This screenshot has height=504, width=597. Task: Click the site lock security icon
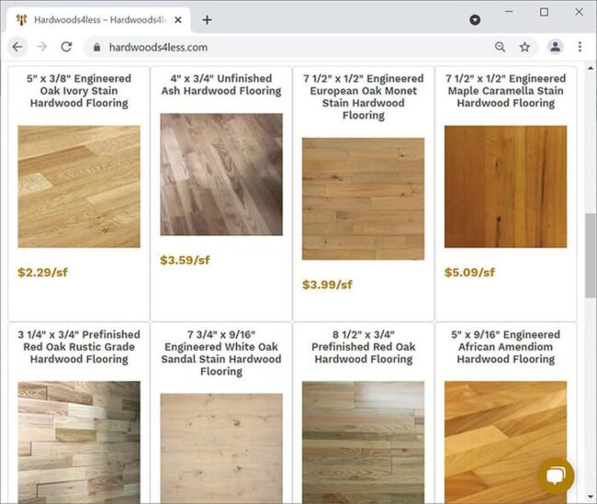(x=96, y=47)
